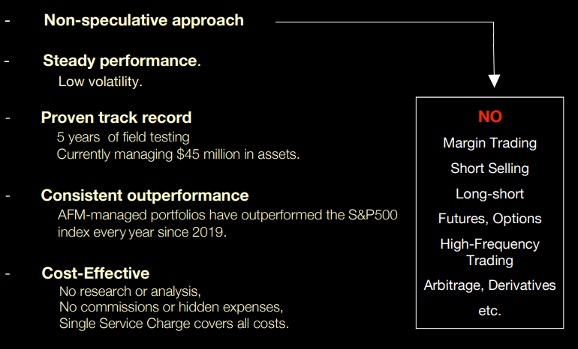
Task: Select the S&P500 outperformed sentence line
Action: pos(227,215)
